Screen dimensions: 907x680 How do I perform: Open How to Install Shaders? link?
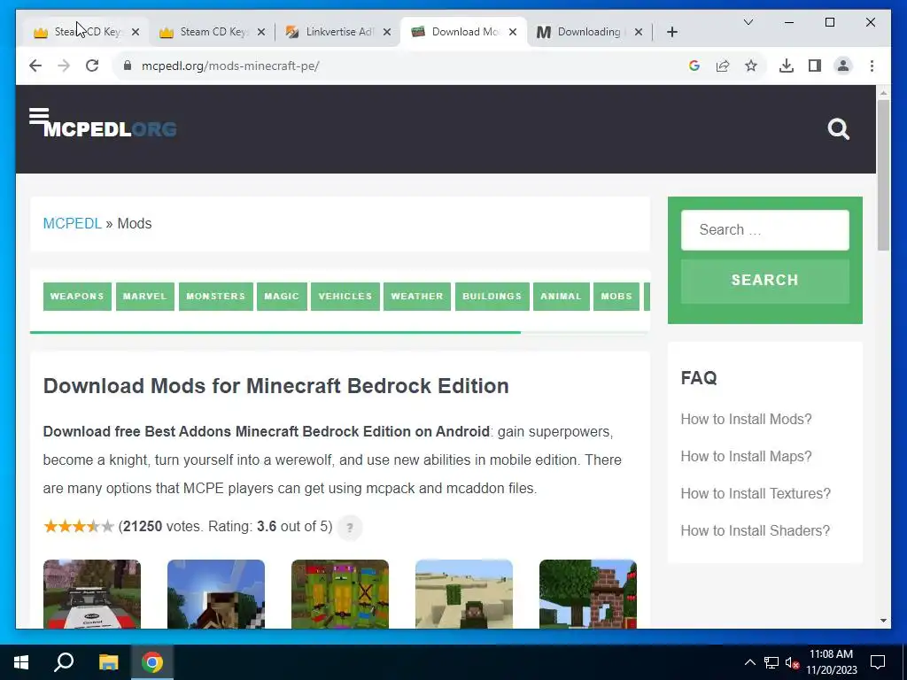point(755,530)
